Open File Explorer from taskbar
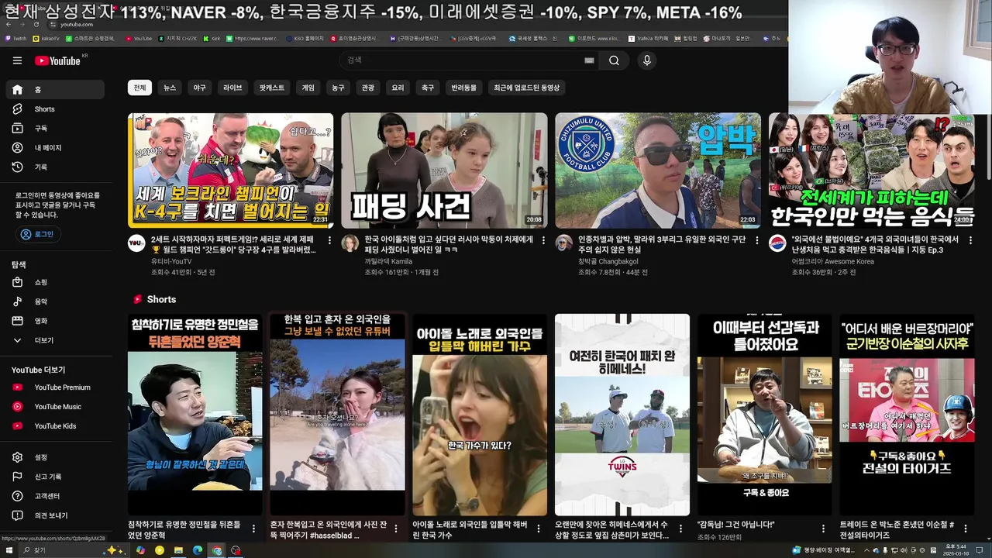The width and height of the screenshot is (992, 558). pyautogui.click(x=178, y=550)
